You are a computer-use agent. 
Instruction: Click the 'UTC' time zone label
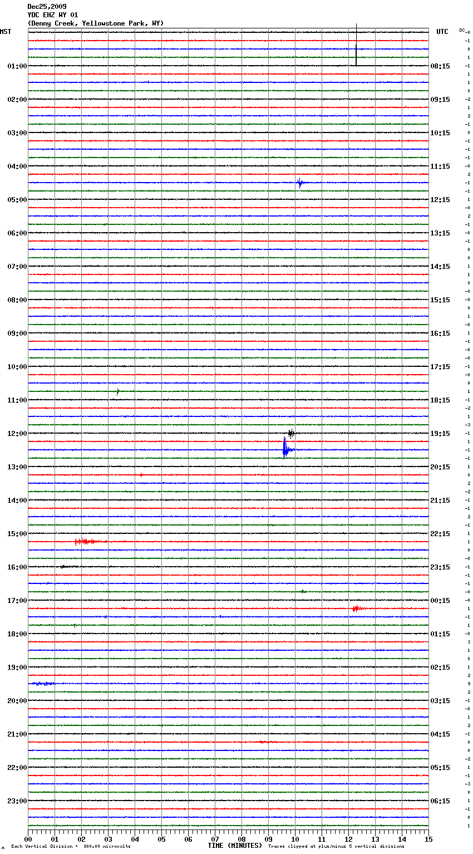pyautogui.click(x=442, y=32)
